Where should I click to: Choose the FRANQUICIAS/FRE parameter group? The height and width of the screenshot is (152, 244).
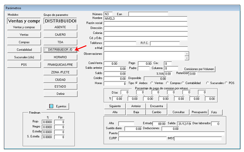[x=60, y=65]
